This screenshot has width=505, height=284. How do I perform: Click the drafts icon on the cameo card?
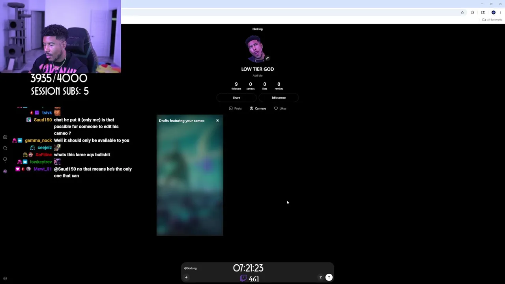pyautogui.click(x=217, y=121)
